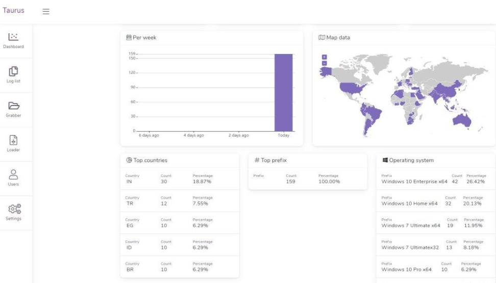Click the Operating system Windows icon
The width and height of the screenshot is (496, 283).
385,160
